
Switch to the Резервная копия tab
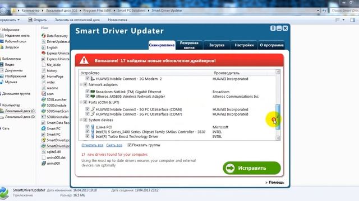click(189, 45)
